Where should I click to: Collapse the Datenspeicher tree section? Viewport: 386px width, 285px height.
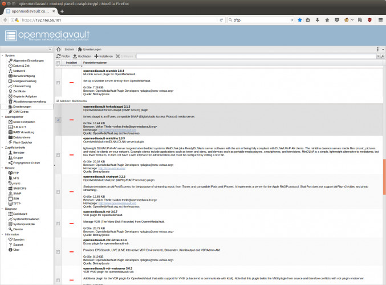2,117
